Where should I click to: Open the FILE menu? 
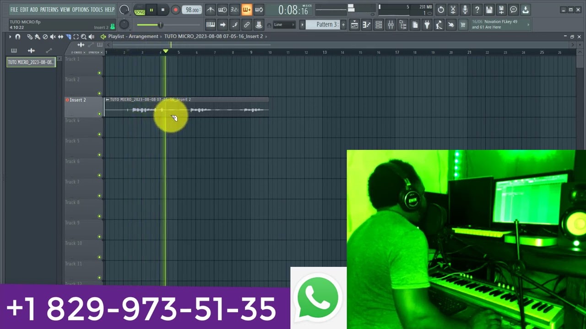click(14, 10)
